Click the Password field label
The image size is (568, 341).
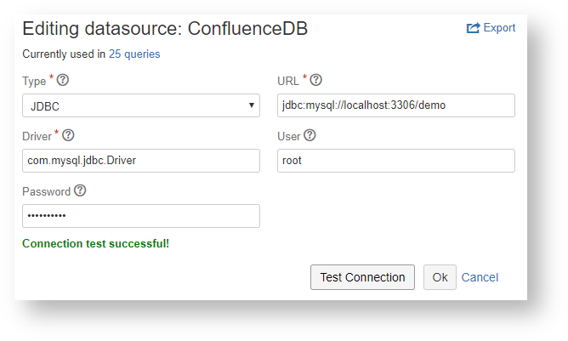46,191
